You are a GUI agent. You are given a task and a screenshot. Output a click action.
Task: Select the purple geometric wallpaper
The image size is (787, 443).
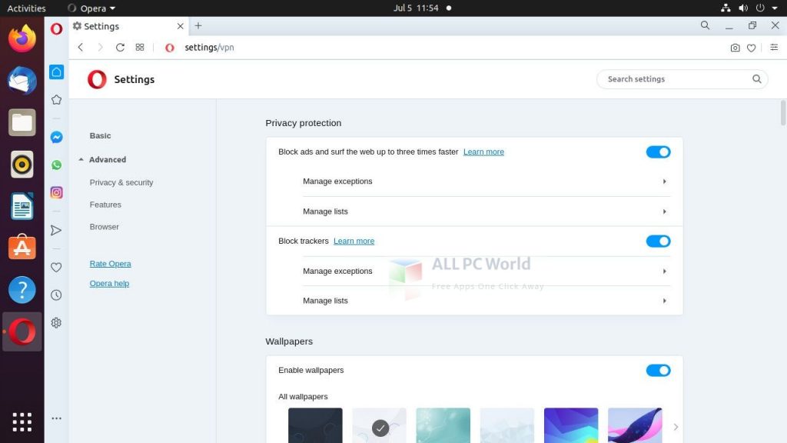tap(571, 425)
